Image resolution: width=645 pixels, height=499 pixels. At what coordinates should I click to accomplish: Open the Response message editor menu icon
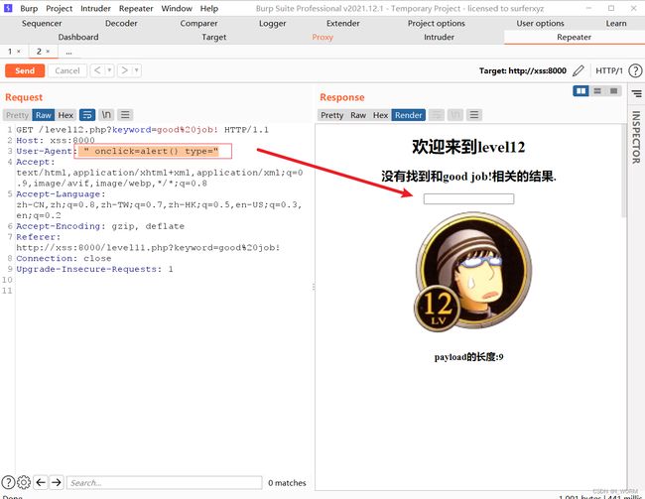pos(474,115)
